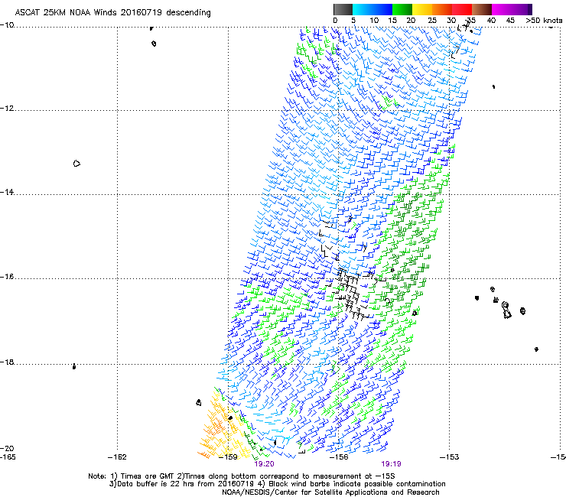The width and height of the screenshot is (566, 497).
Task: Click the note line about GMT times
Action: click(242, 476)
